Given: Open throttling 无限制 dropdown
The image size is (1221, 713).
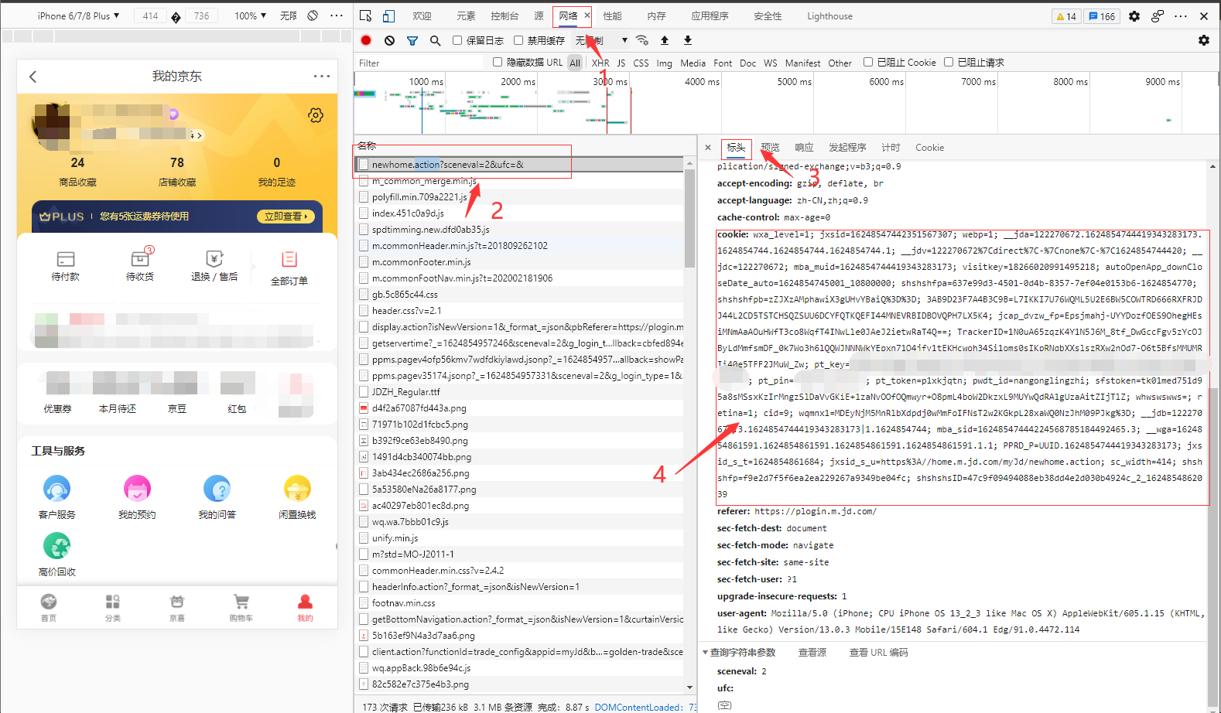Looking at the screenshot, I should click(601, 40).
